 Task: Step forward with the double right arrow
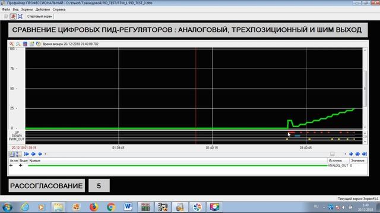tap(357, 154)
